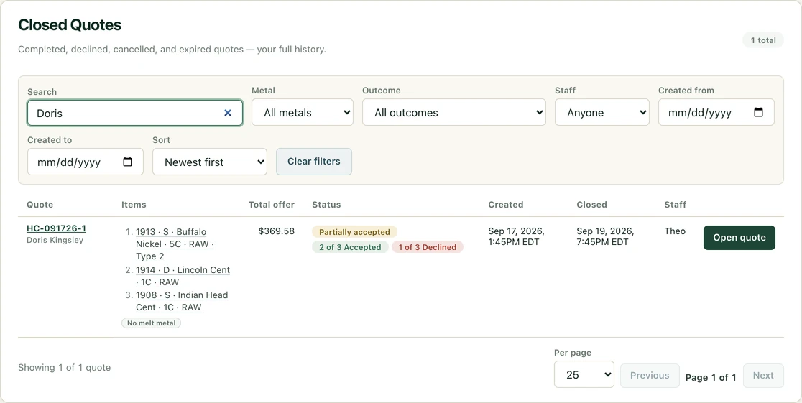
Task: Click the Status column header
Action: click(326, 205)
